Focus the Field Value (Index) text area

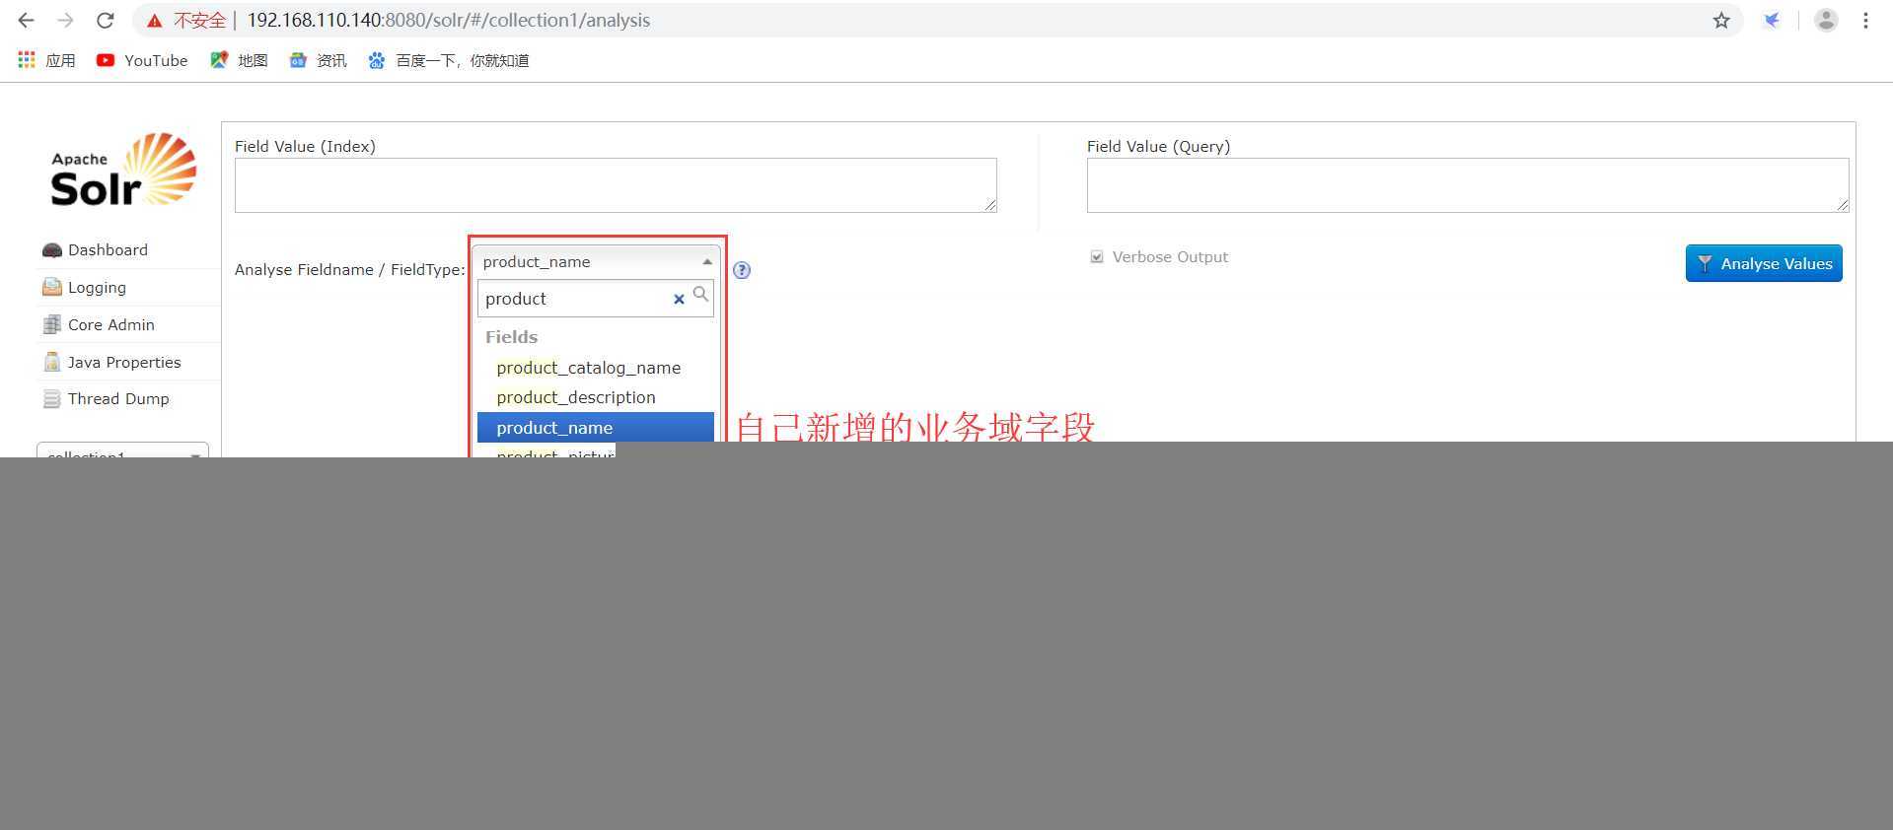(x=616, y=185)
